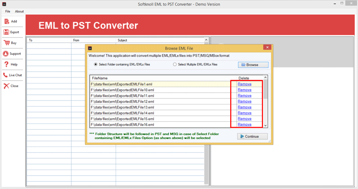This screenshot has height=189, width=358.
Task: Remove ExportedEMLFile16.eml from list
Action: tap(244, 124)
